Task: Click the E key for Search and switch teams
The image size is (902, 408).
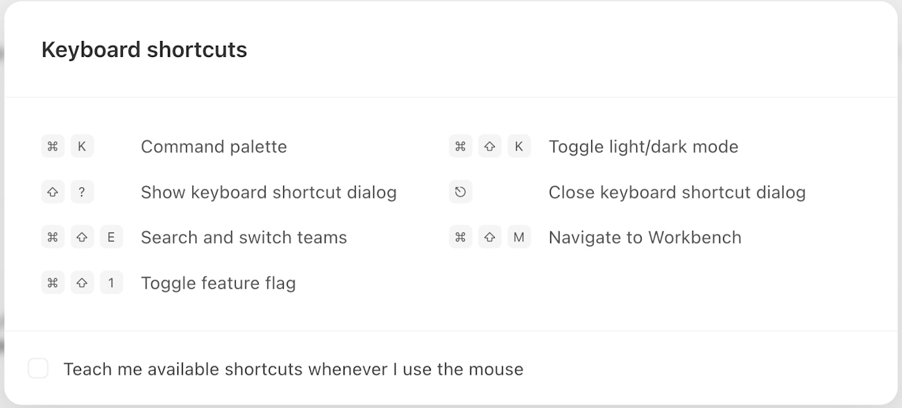Action: pos(111,237)
